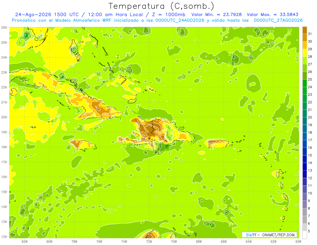317x245 pixels.
Task: Click the lime swatch between 27 and 28
Action: click(x=305, y=61)
